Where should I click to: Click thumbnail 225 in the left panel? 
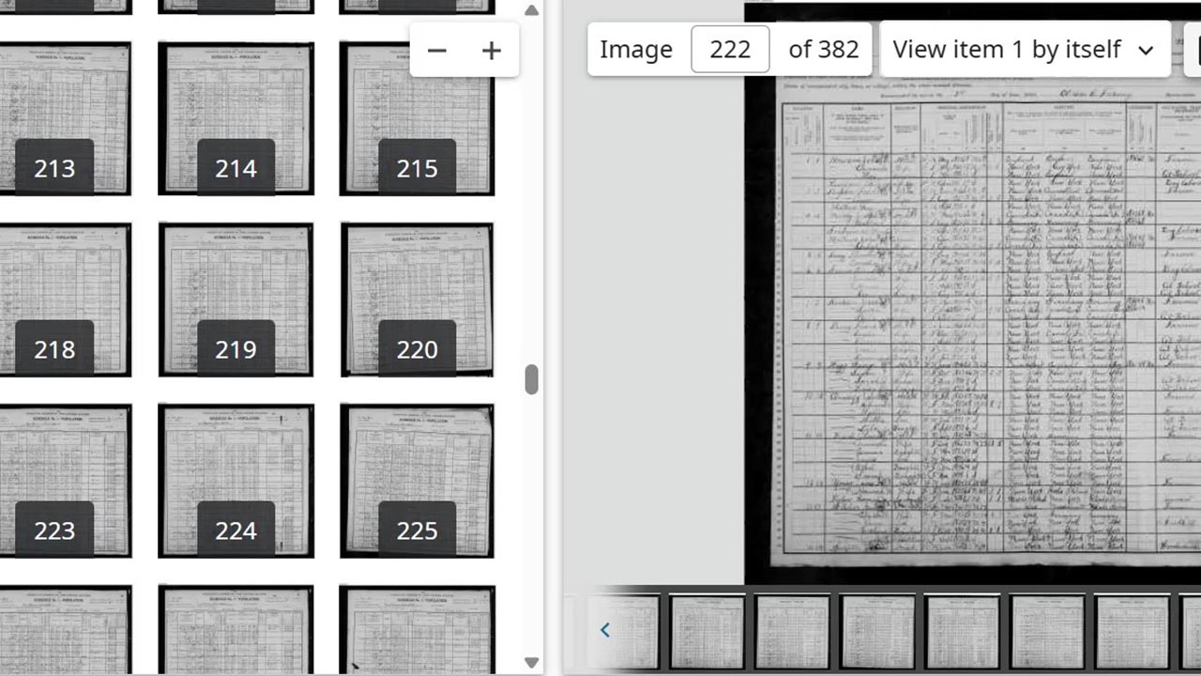click(x=417, y=479)
